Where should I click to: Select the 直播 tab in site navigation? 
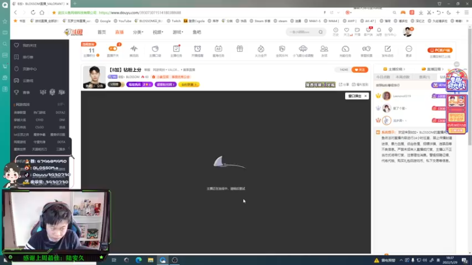(x=120, y=32)
